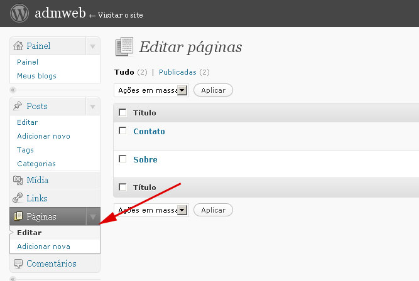Image resolution: width=419 pixels, height=281 pixels.
Task: Click the Painel house icon
Action: tap(18, 46)
